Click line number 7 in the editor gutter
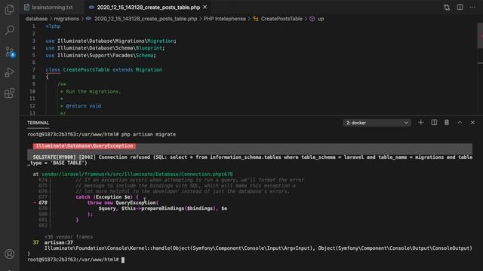The image size is (483, 271). click(x=33, y=70)
